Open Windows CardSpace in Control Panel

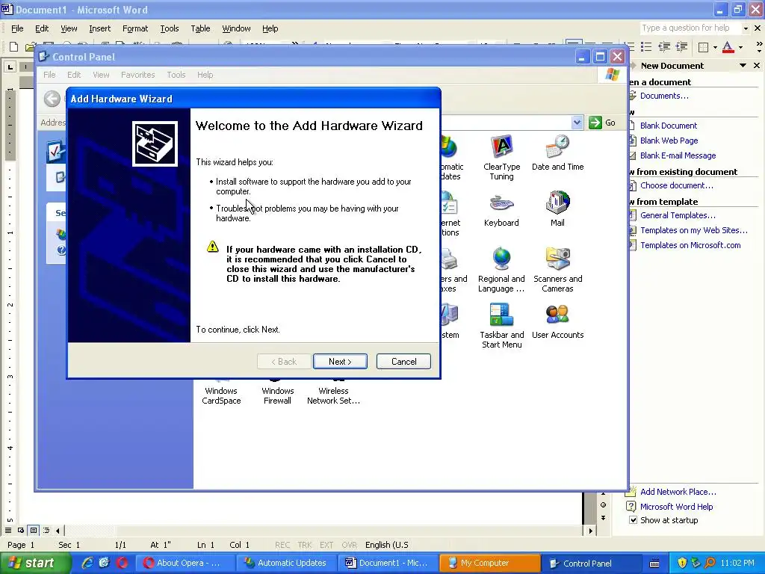click(x=221, y=392)
